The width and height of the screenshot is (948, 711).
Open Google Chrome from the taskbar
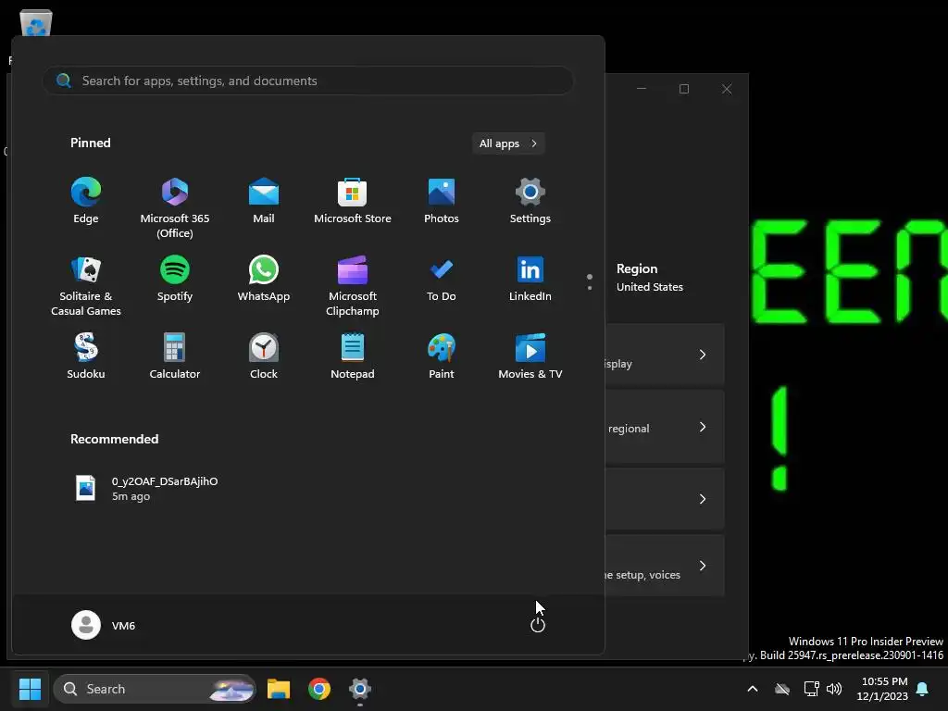[x=319, y=689]
